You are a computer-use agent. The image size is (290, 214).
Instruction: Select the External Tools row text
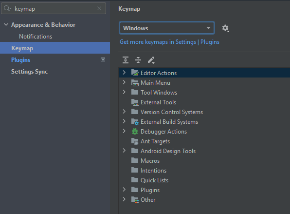pos(158,102)
